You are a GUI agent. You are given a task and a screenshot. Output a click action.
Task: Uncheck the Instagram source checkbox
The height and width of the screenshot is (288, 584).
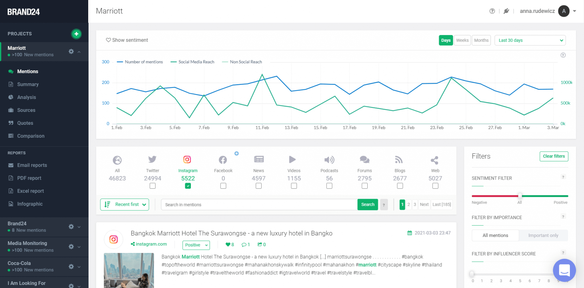click(188, 186)
